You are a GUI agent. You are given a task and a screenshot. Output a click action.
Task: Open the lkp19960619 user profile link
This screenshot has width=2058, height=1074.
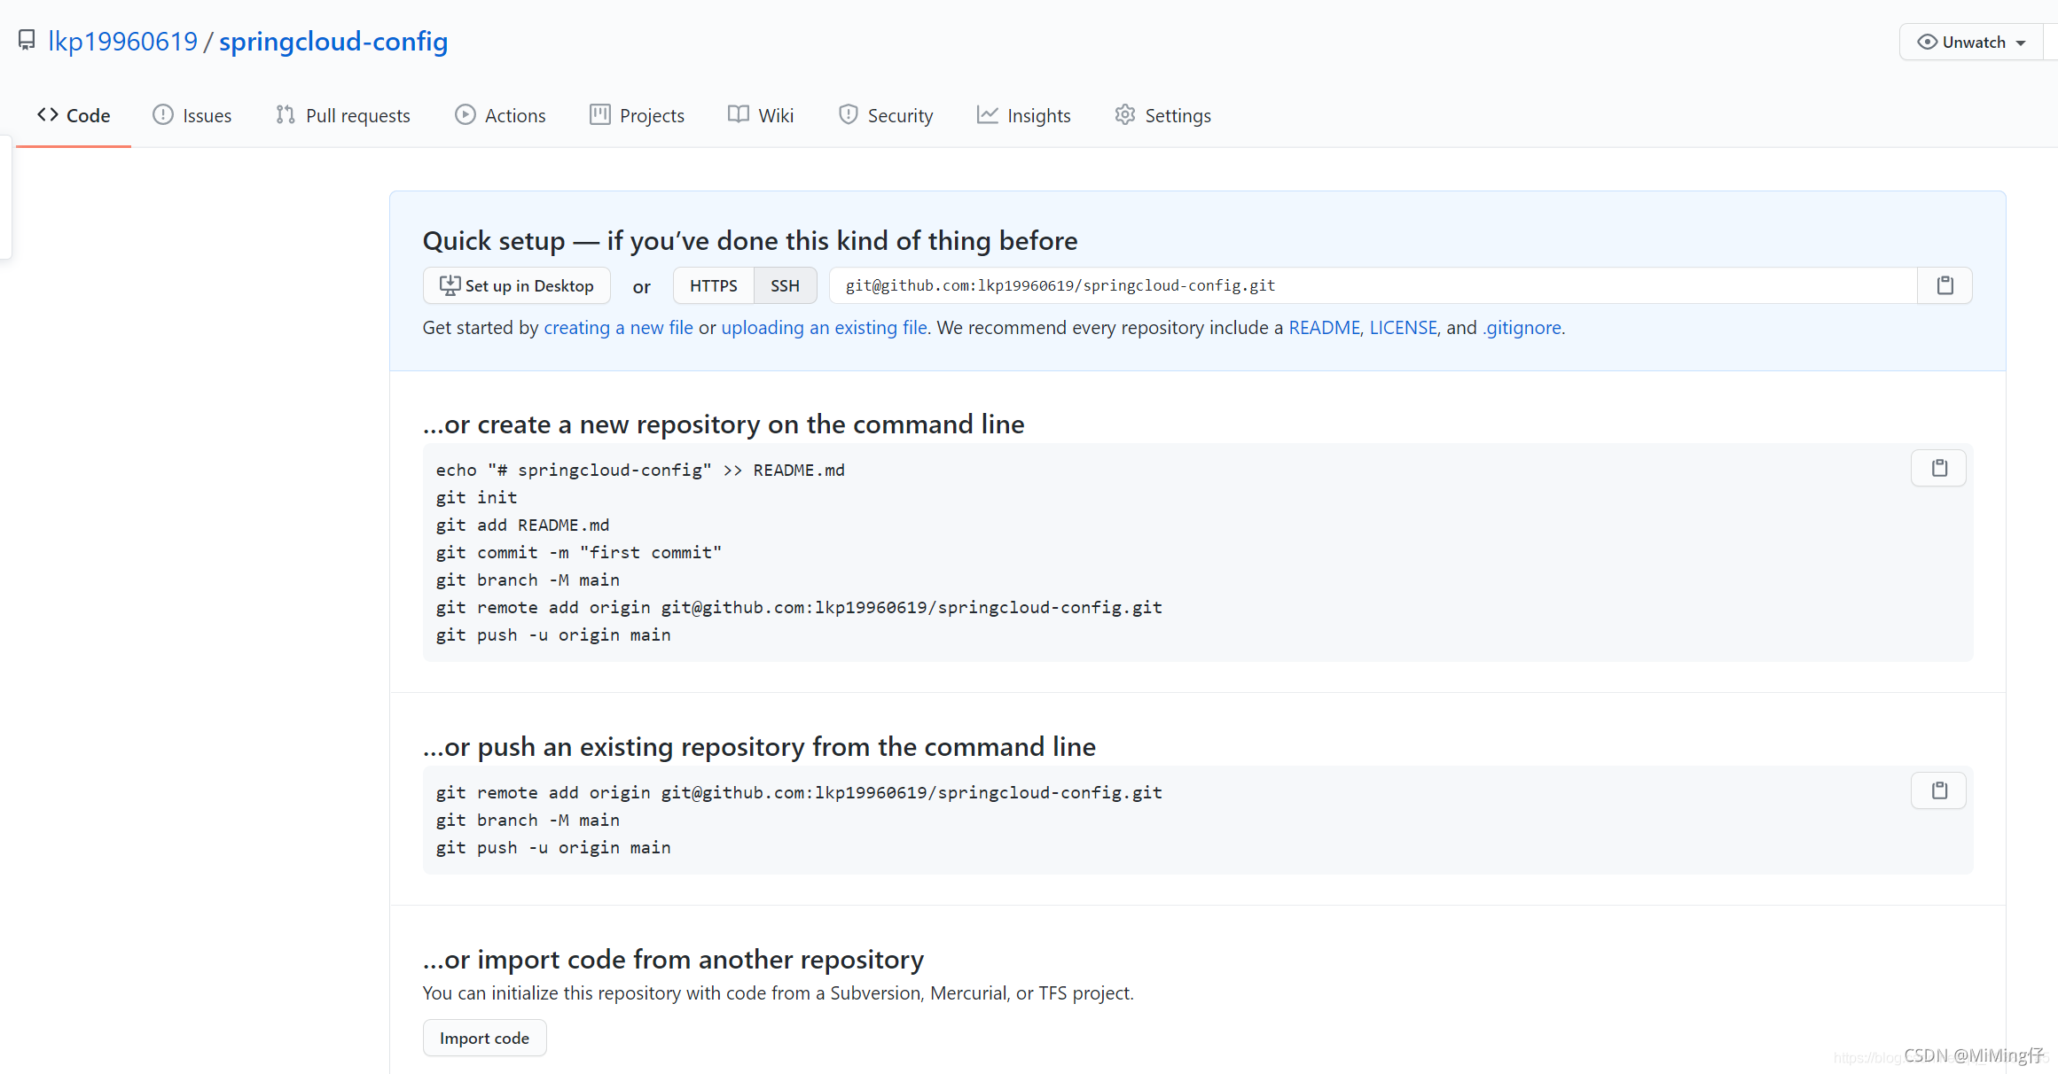pos(122,42)
